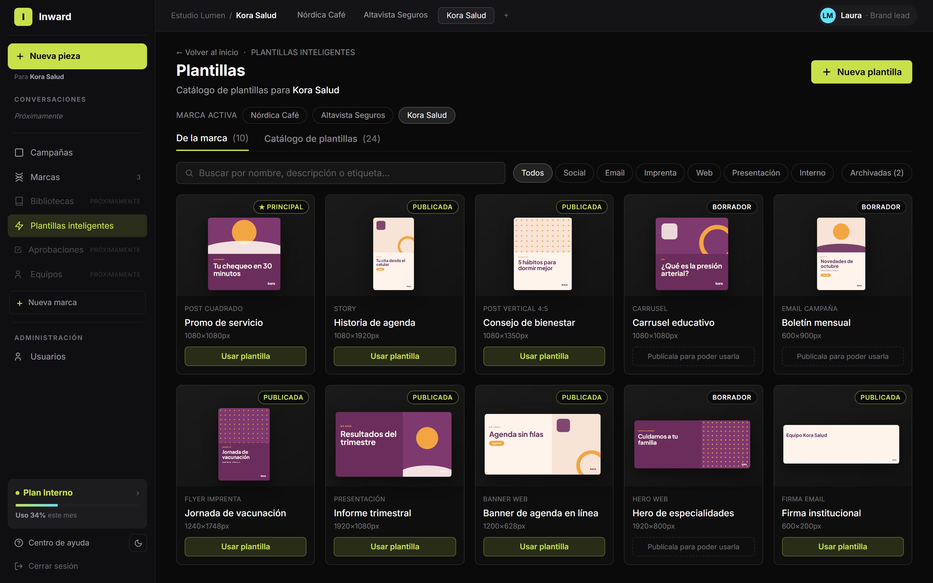Click the template search field

pyautogui.click(x=341, y=173)
